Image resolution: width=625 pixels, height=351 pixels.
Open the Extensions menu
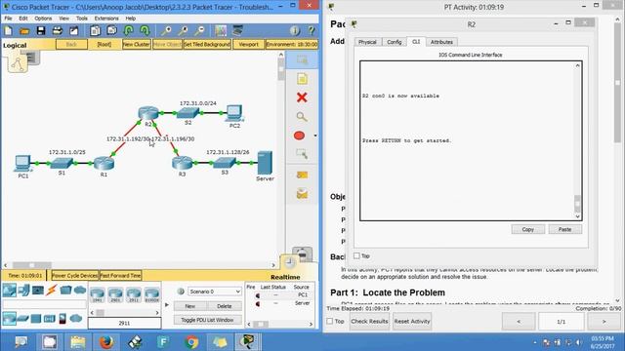106,19
